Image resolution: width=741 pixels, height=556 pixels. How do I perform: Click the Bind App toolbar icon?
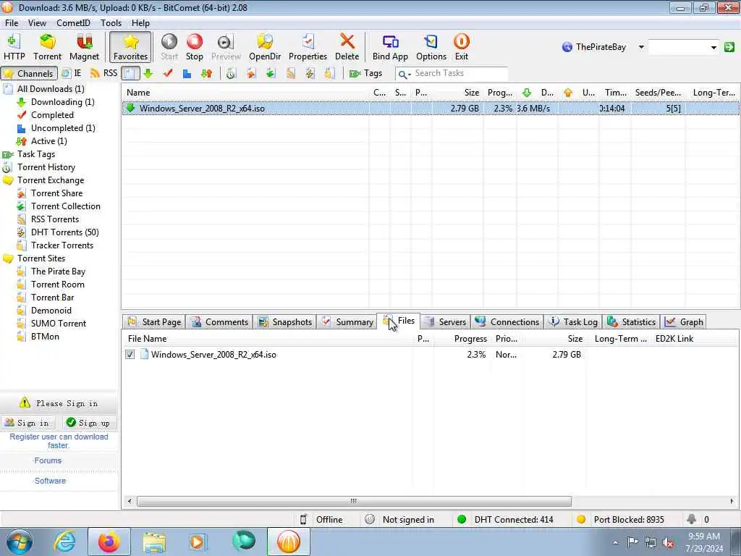[x=390, y=47]
